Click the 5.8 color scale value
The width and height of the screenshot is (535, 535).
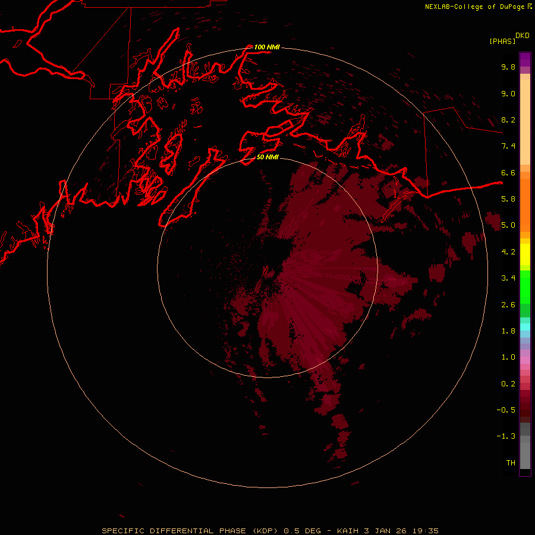pos(508,199)
